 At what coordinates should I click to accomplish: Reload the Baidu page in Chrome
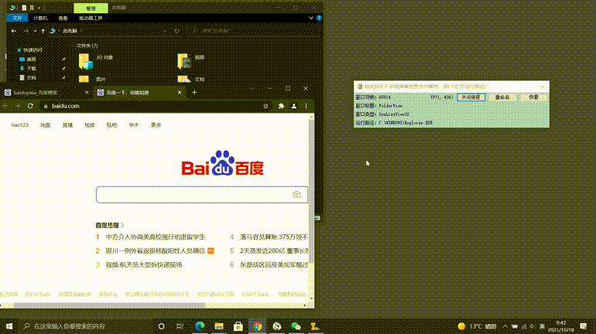click(30, 106)
